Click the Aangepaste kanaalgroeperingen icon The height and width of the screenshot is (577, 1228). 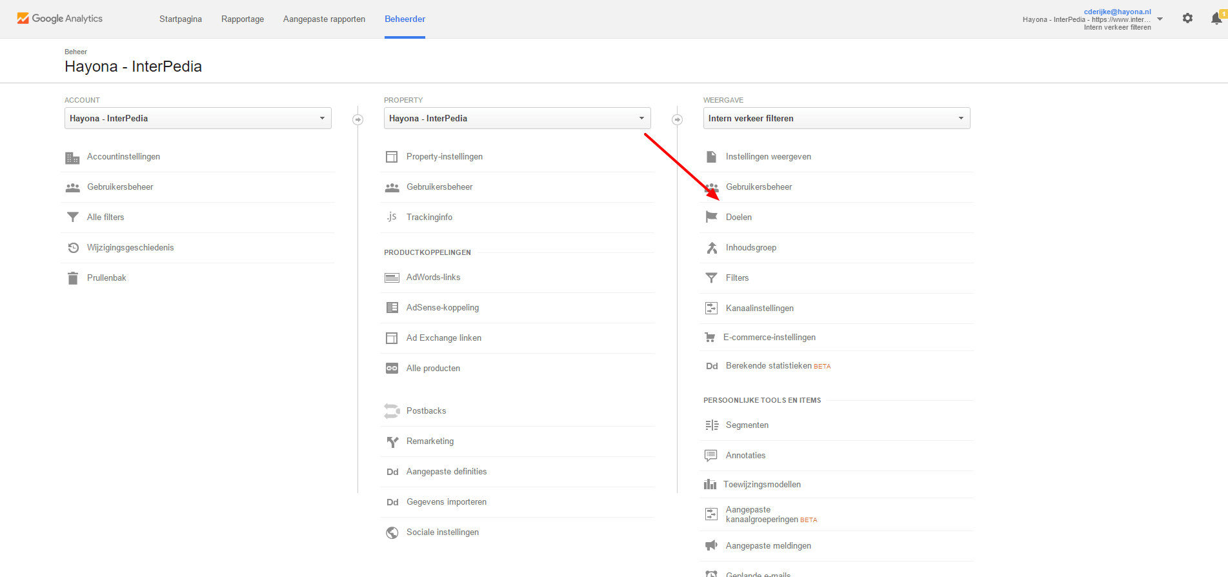(711, 514)
